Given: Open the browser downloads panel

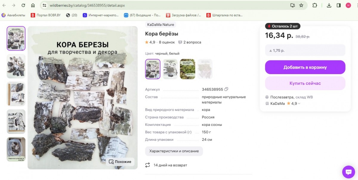Looking at the screenshot, I should point(329,5).
